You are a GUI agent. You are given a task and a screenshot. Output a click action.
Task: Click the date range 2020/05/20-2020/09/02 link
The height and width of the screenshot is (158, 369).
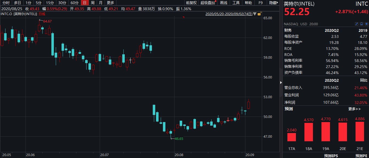pos(229,14)
